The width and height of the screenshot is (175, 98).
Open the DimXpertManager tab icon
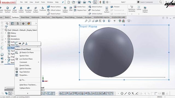[x=23, y=23]
